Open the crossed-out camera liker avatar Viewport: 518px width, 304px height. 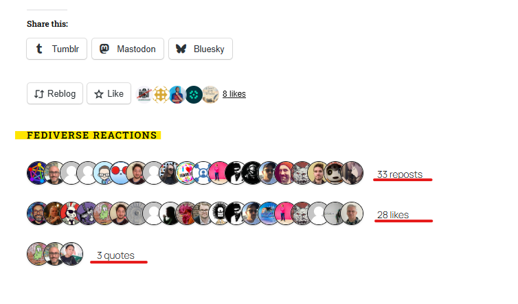point(144,95)
